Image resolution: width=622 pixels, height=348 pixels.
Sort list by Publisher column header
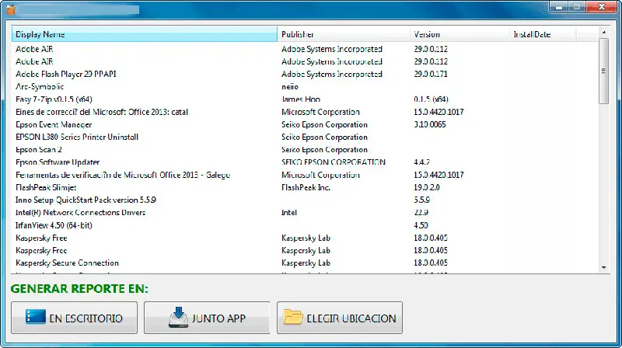click(x=344, y=34)
